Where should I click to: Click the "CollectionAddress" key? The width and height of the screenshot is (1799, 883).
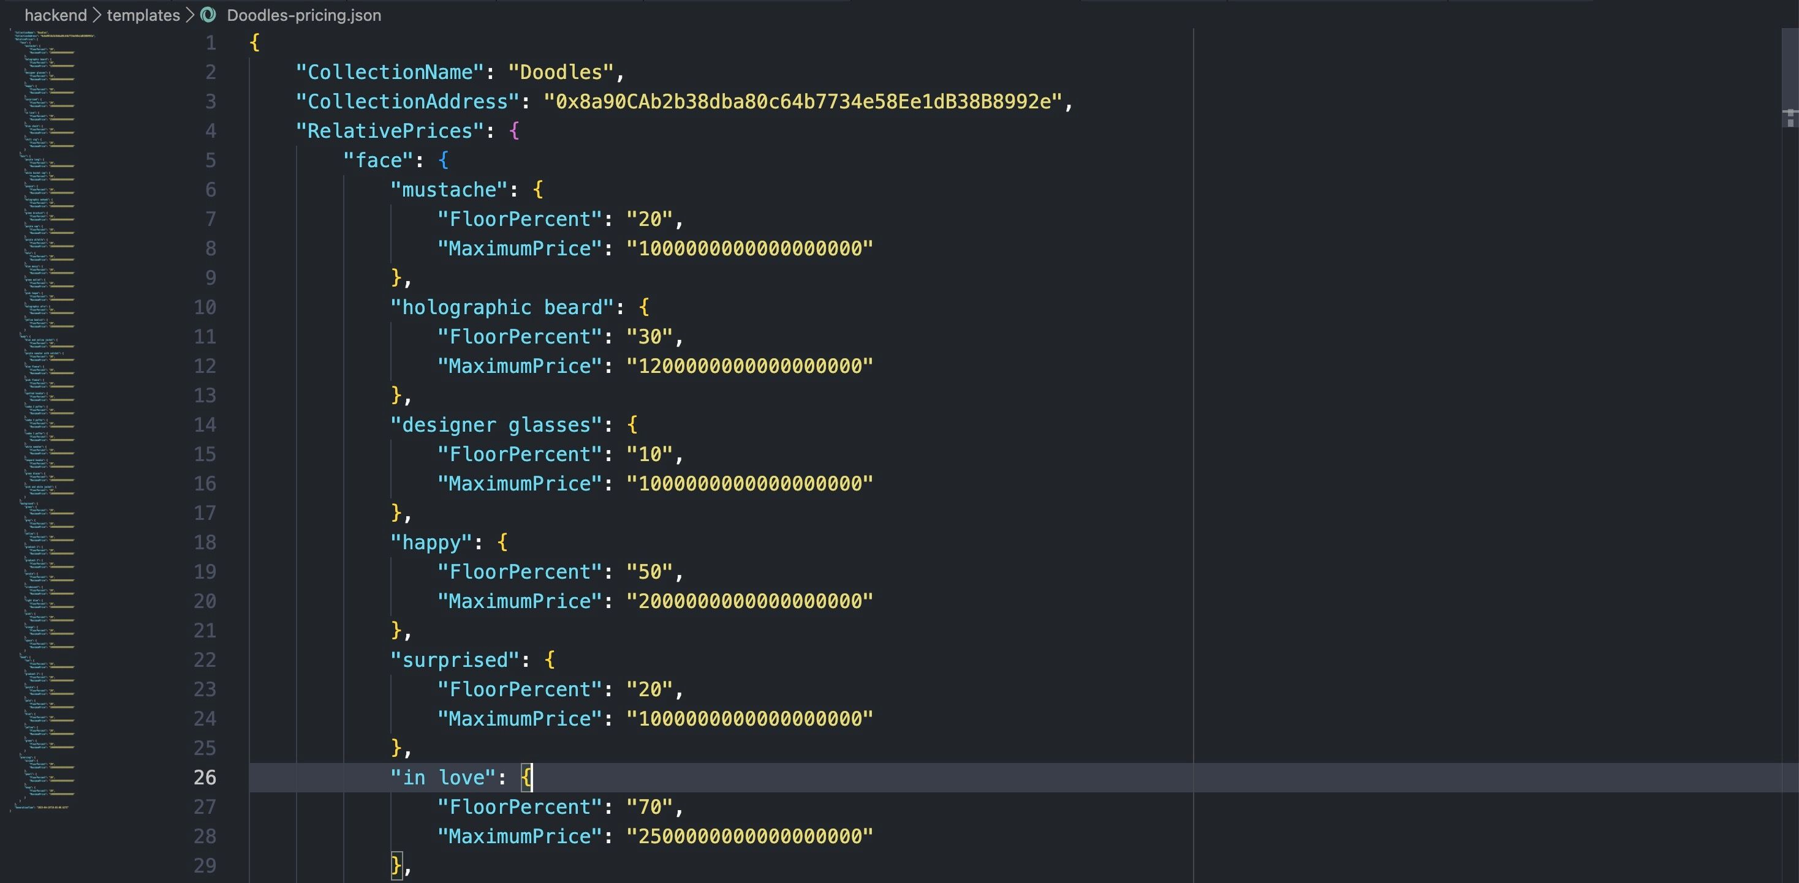[408, 102]
